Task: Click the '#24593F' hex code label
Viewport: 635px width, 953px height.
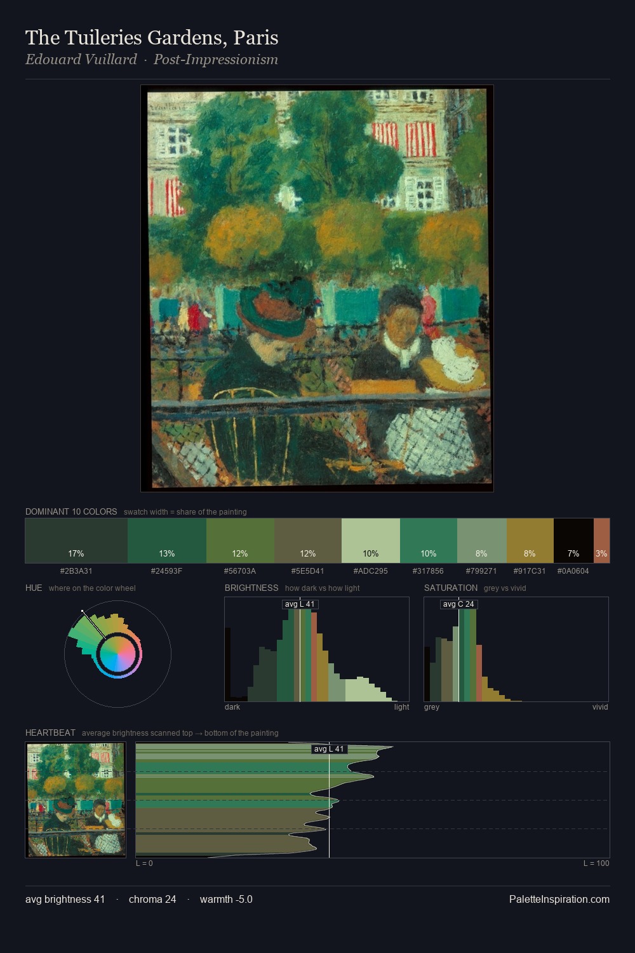Action: [x=167, y=571]
